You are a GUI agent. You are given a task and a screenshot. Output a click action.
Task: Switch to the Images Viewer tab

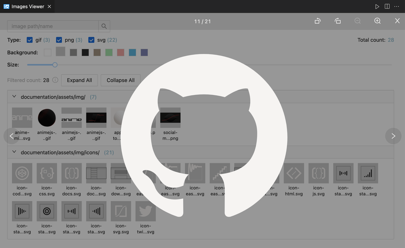coord(27,6)
